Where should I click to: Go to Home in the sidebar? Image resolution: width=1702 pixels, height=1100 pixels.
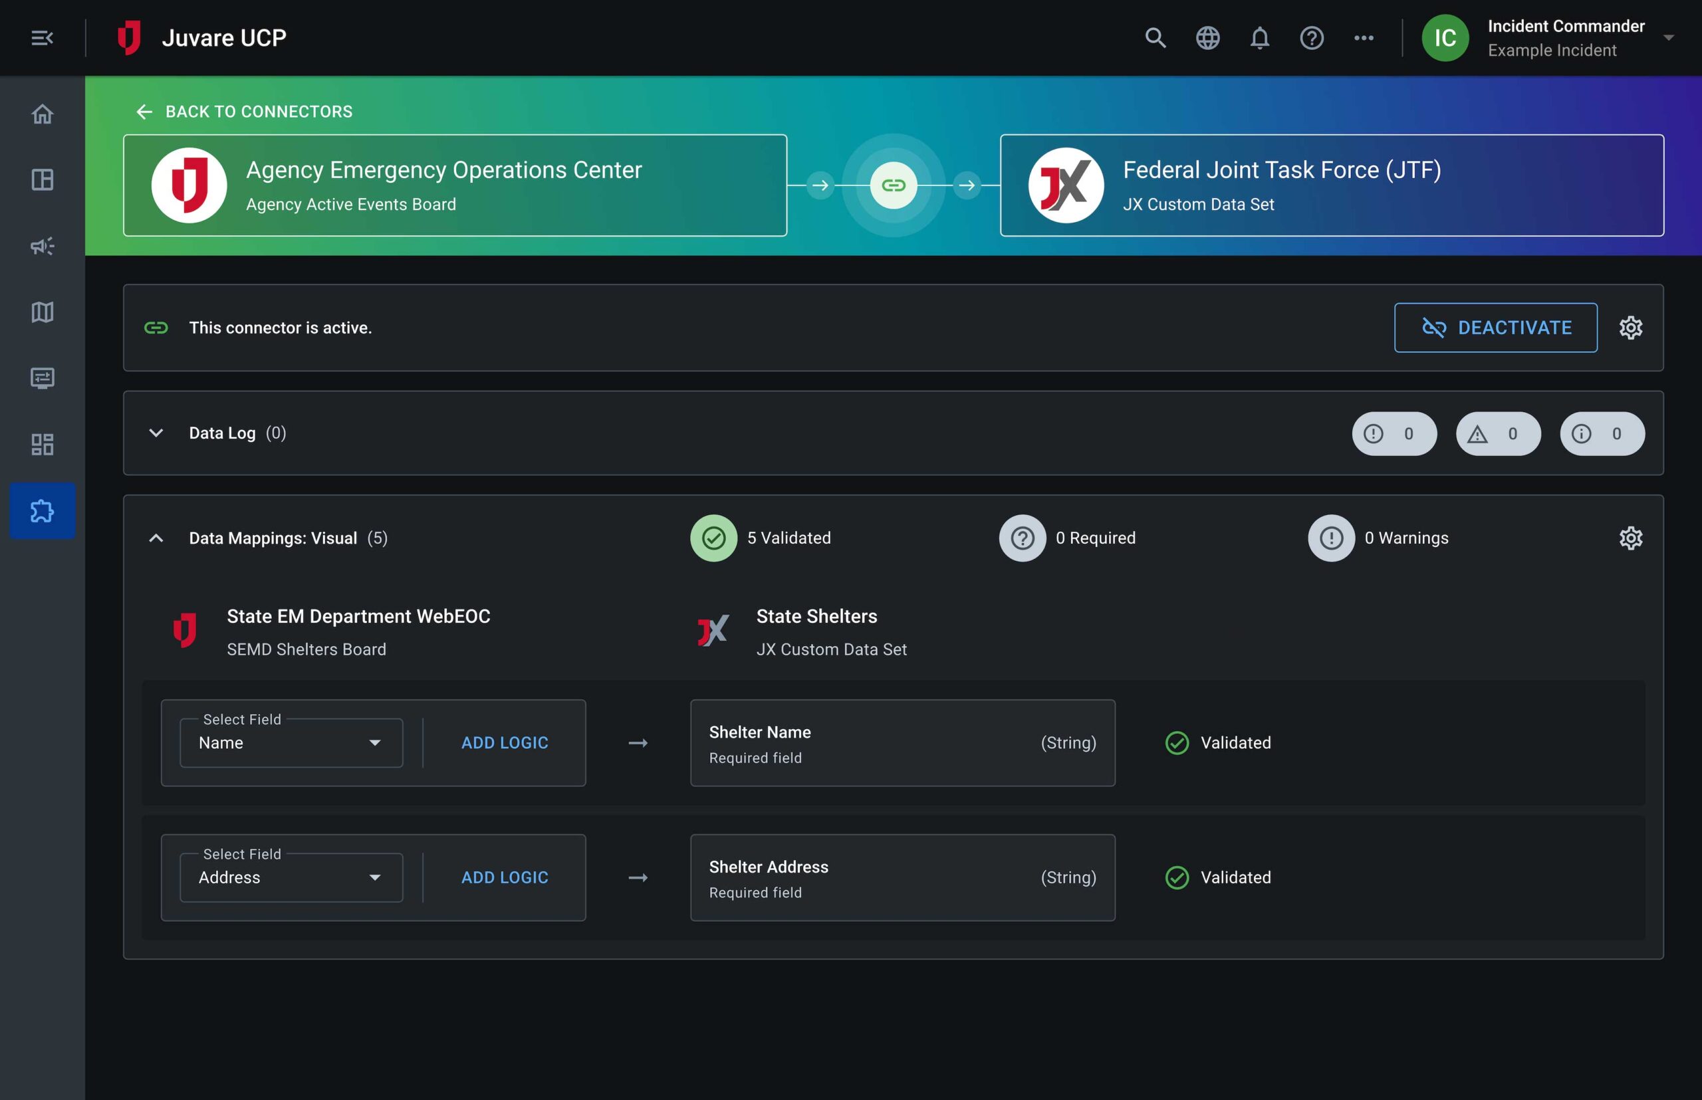click(42, 114)
